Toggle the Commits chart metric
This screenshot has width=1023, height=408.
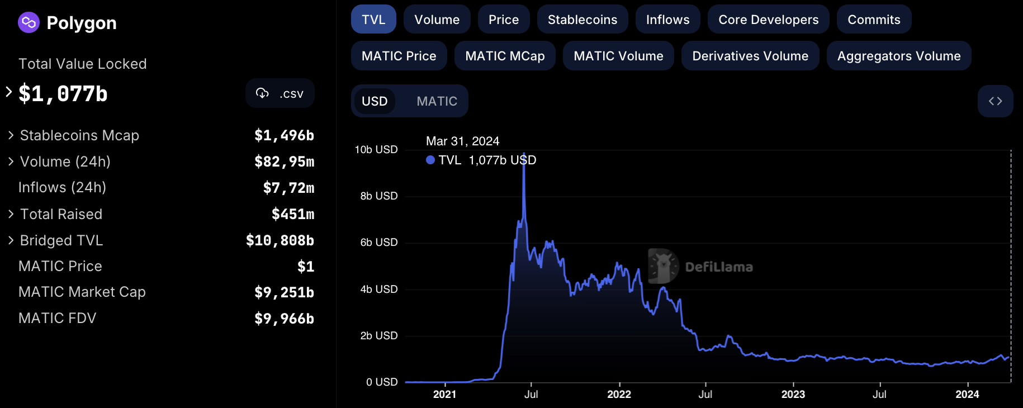874,20
